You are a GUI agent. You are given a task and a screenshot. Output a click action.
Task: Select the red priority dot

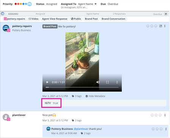pos(16,4)
